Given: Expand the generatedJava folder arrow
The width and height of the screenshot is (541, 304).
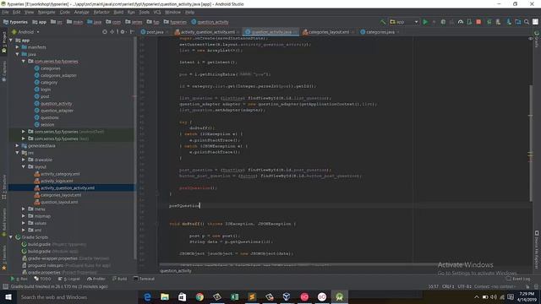Looking at the screenshot, I should coord(17,145).
